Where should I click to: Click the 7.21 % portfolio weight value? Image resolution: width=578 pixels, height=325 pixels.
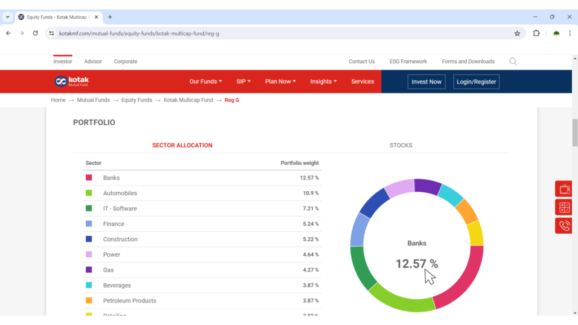[x=311, y=209]
